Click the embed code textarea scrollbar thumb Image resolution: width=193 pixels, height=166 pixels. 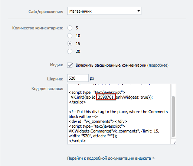tap(173, 116)
